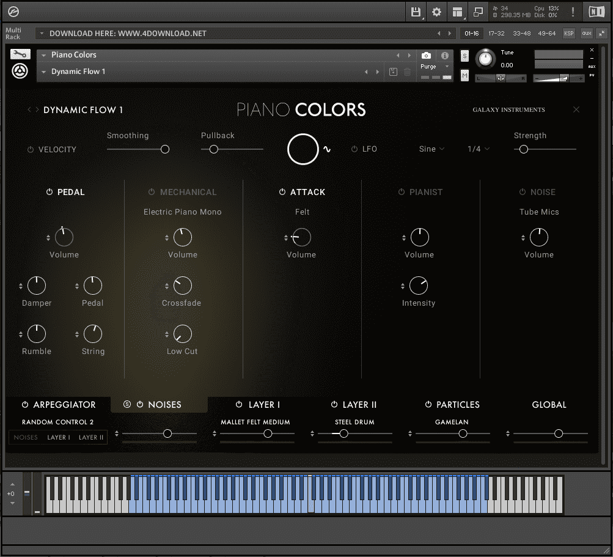613x557 pixels.
Task: Switch to LAYER II tab
Action: coord(359,404)
